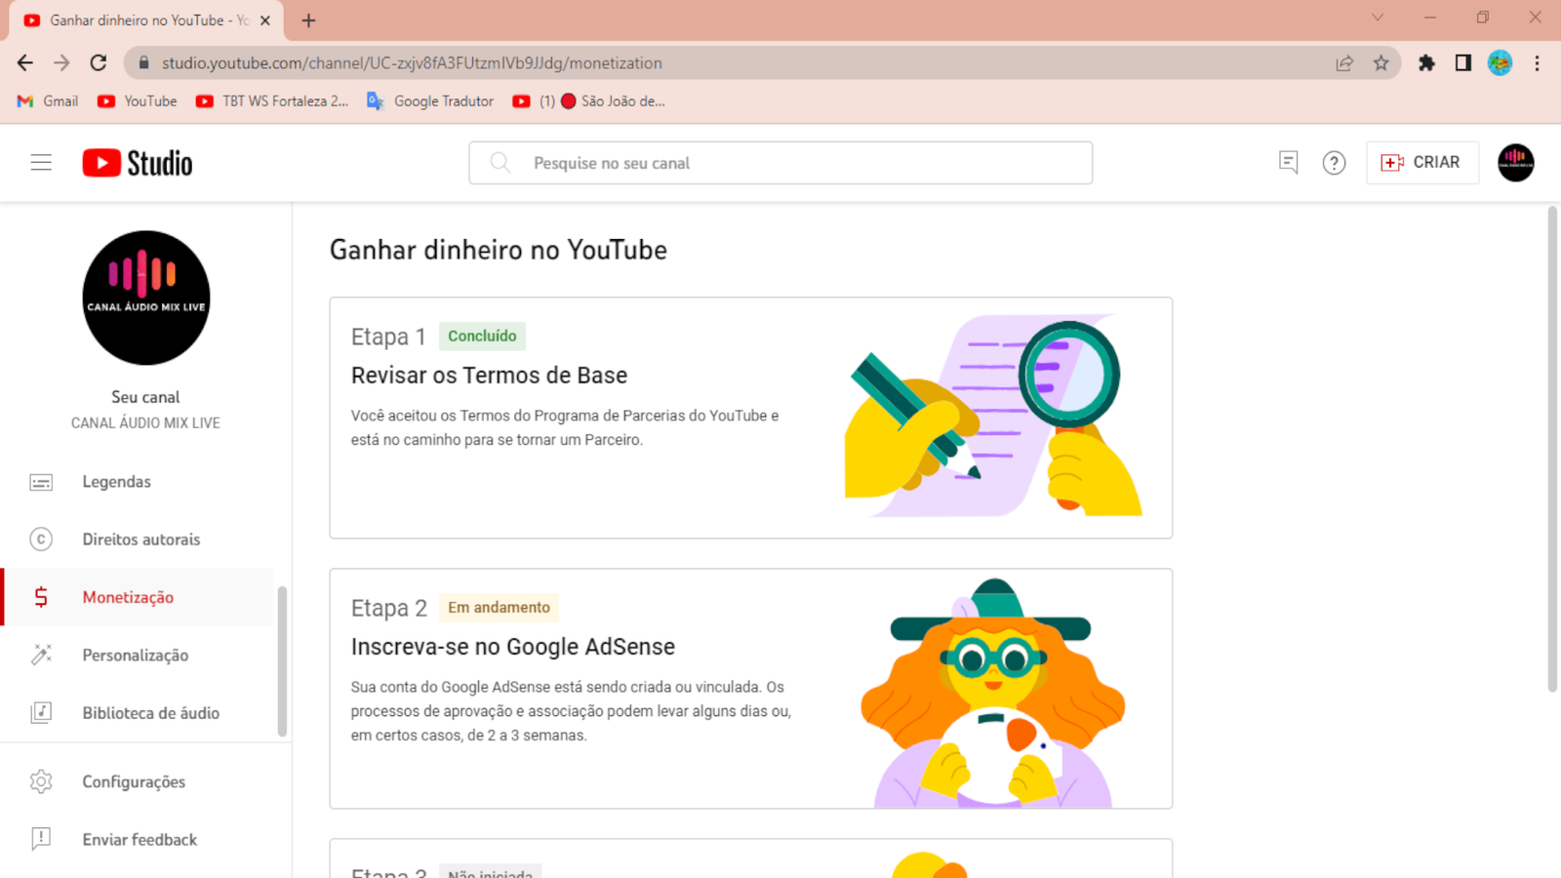This screenshot has width=1561, height=878.
Task: Open the Chrome profile avatar
Action: pos(1500,63)
